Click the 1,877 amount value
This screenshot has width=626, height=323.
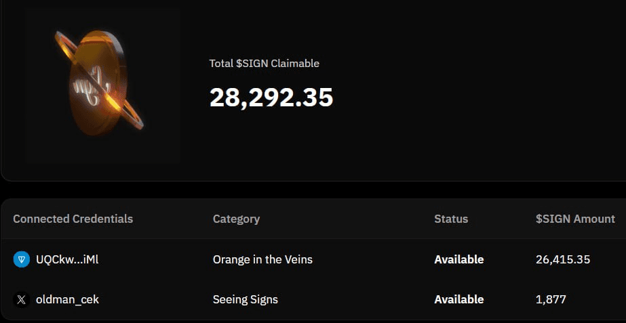(551, 299)
